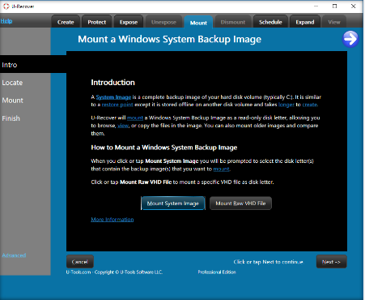Screen dimensions: 365x300
Task: Go to the Expand tab
Action: pos(305,22)
